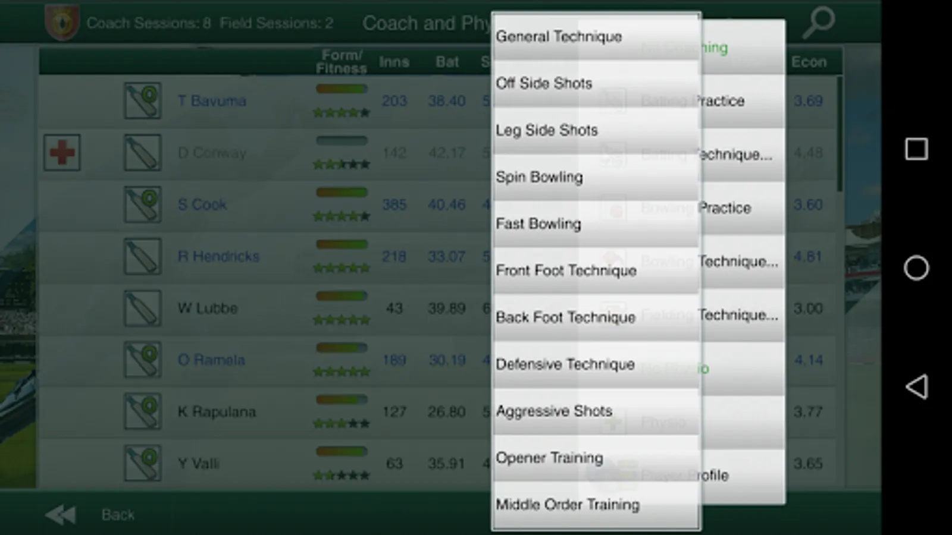Click the red cross injury icon for D Conway
This screenshot has width=952, height=535.
coord(62,152)
